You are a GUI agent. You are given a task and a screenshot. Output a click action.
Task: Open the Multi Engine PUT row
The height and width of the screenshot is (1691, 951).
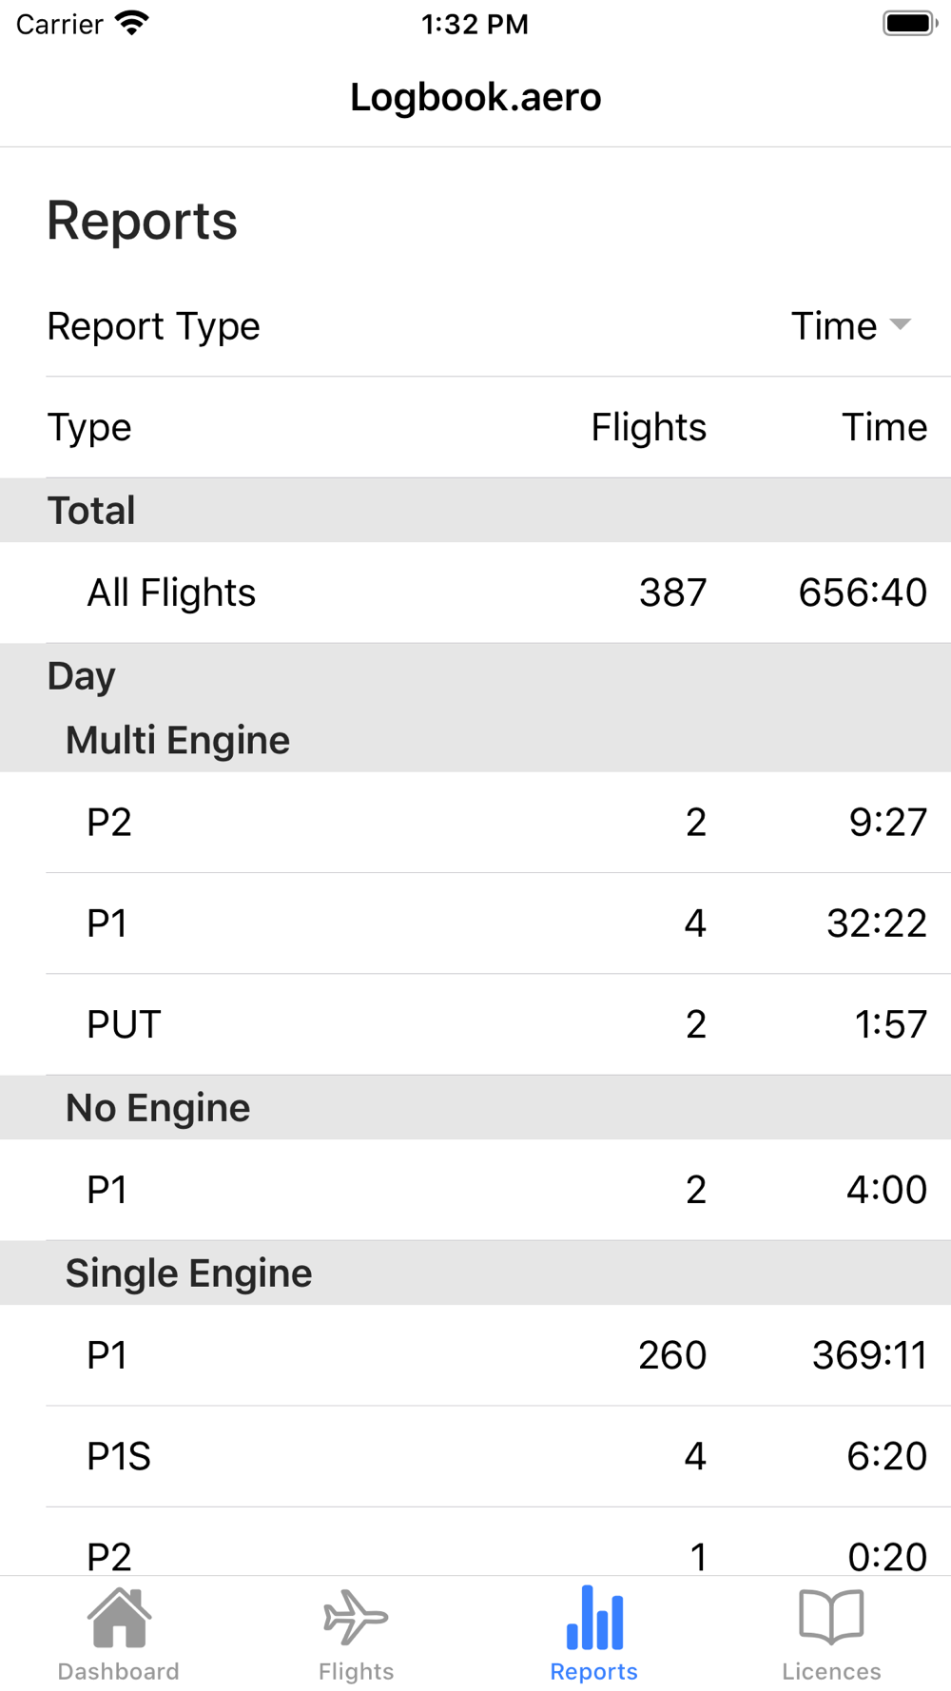click(475, 1024)
